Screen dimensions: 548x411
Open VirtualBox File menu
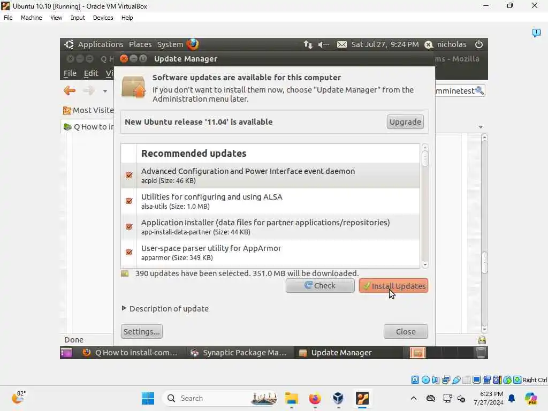(x=8, y=18)
